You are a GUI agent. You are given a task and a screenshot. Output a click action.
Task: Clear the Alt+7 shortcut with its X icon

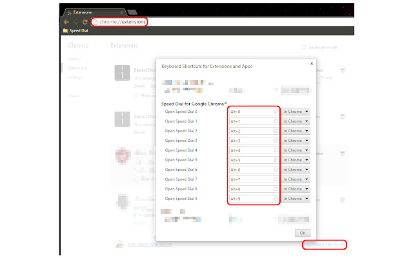click(x=276, y=179)
